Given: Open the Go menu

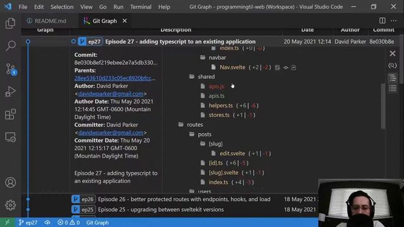Looking at the screenshot, I should pos(103,7).
